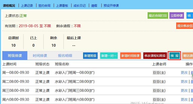Click the blue 新增班级 button
The image size is (193, 104).
tap(90, 56)
